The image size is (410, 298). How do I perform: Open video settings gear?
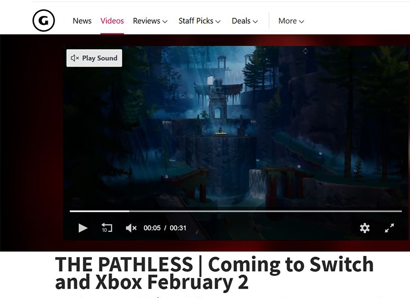coord(365,228)
